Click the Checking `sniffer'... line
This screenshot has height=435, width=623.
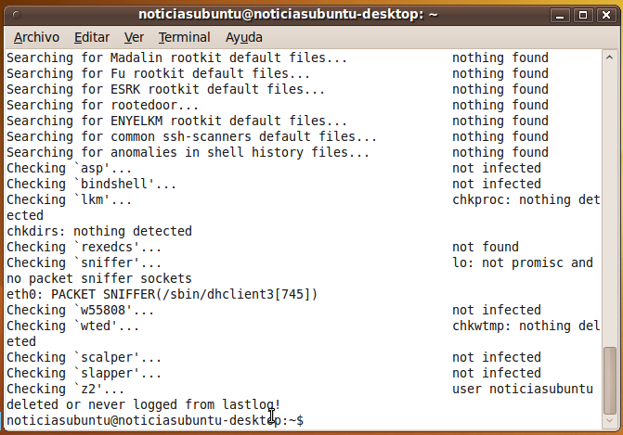pos(84,263)
